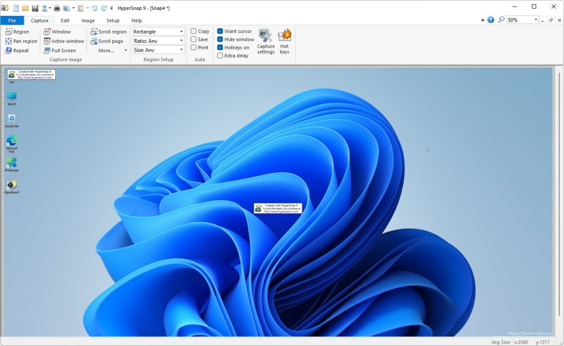Save the snap with the floppy disk icon
Viewport: 564px width, 346px height.
[35, 8]
